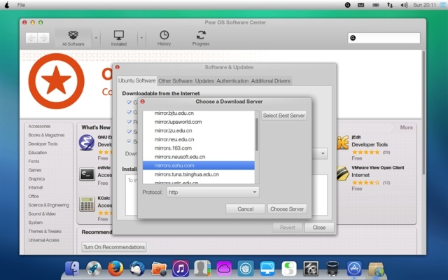
Task: View the Progress toolbar icon
Action: [201, 36]
